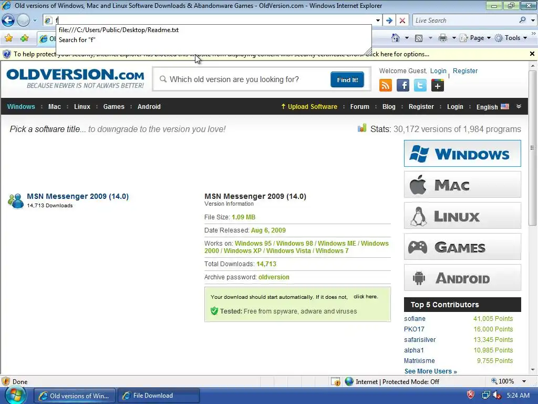Click the Add to Favorites icon
This screenshot has width=538, height=404.
click(24, 38)
